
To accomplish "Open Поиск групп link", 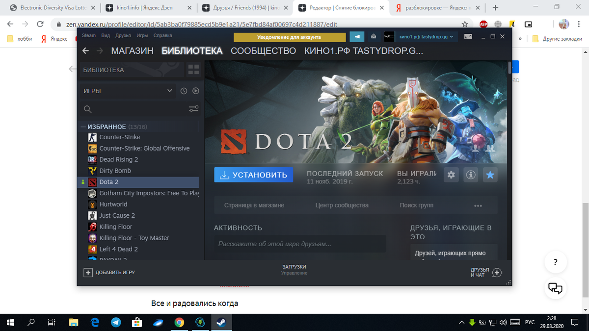I will coord(417,205).
